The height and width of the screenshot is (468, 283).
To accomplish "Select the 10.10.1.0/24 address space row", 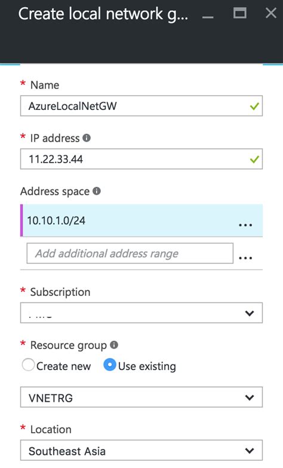I will [141, 221].
